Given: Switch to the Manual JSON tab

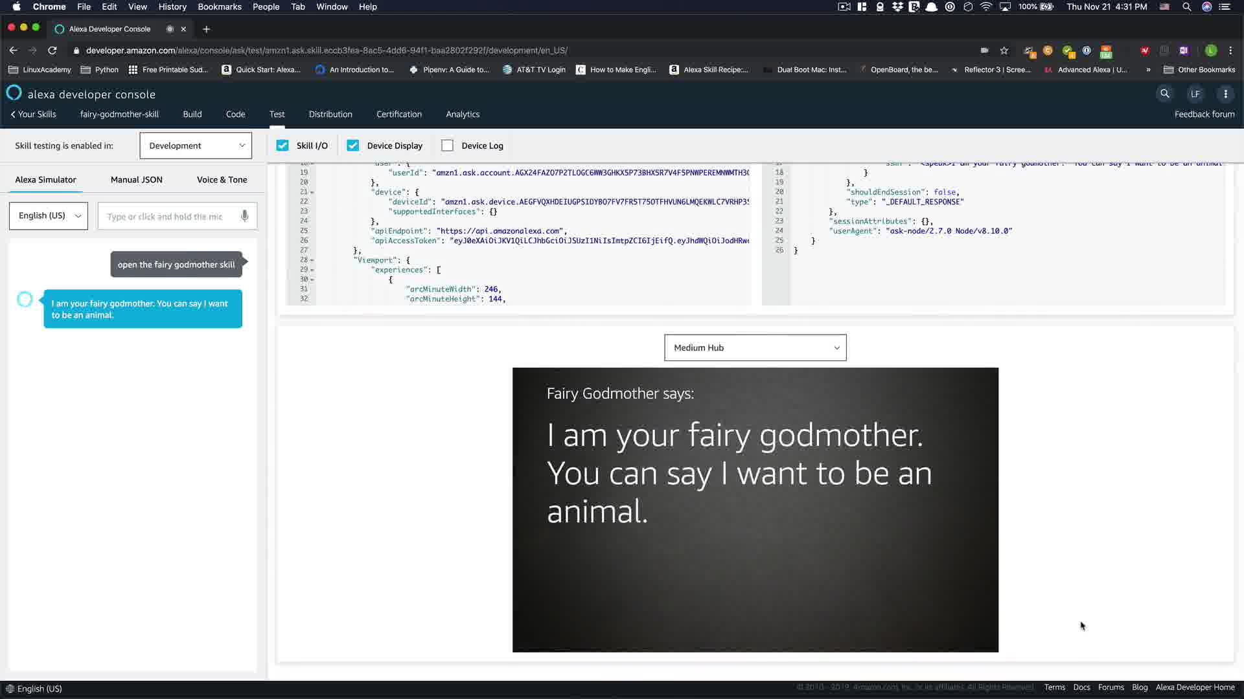Looking at the screenshot, I should [136, 180].
